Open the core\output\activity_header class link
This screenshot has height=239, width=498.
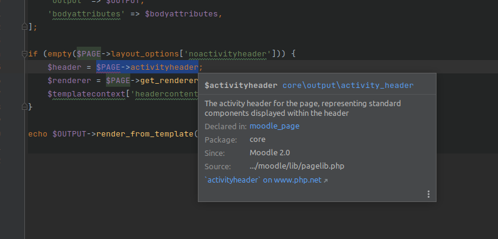point(348,86)
